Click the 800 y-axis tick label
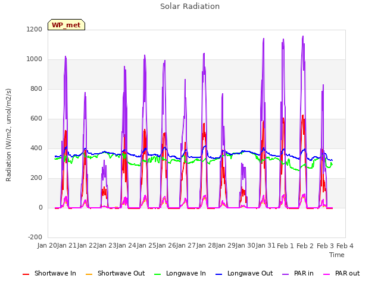The image size is (381, 285). 36,88
